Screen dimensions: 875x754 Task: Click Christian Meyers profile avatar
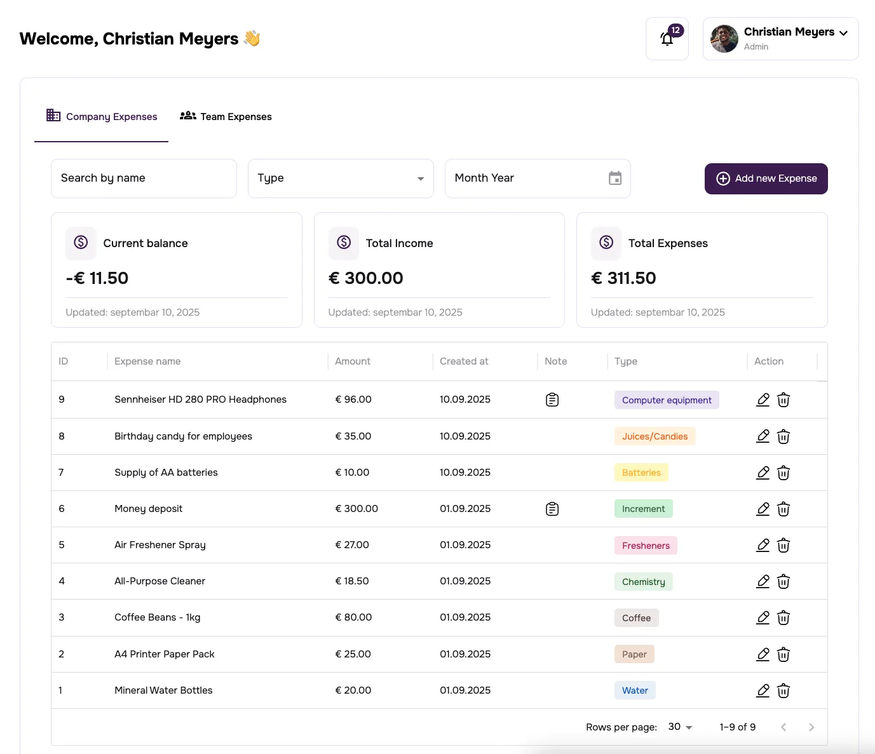[x=724, y=38]
